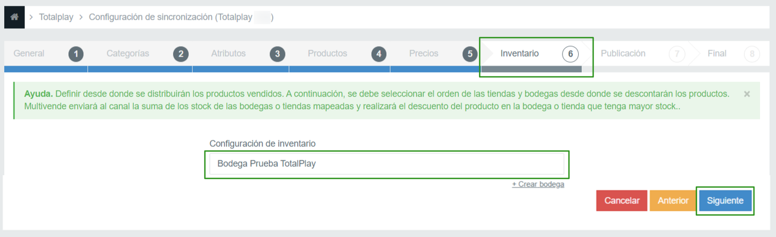The height and width of the screenshot is (237, 776).
Task: Select step number 4 circle
Action: click(x=379, y=54)
